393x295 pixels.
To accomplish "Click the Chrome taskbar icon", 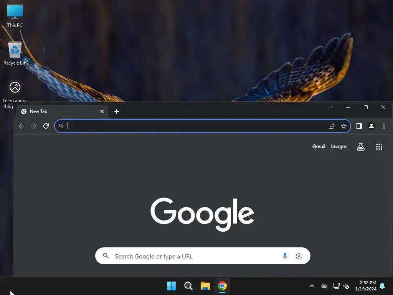I will [222, 286].
